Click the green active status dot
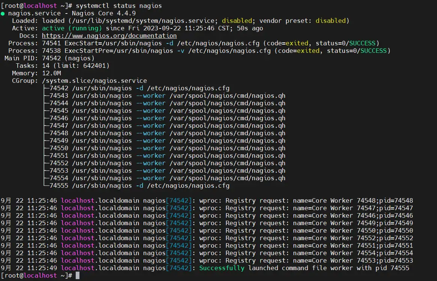The image size is (437, 281). pos(4,13)
